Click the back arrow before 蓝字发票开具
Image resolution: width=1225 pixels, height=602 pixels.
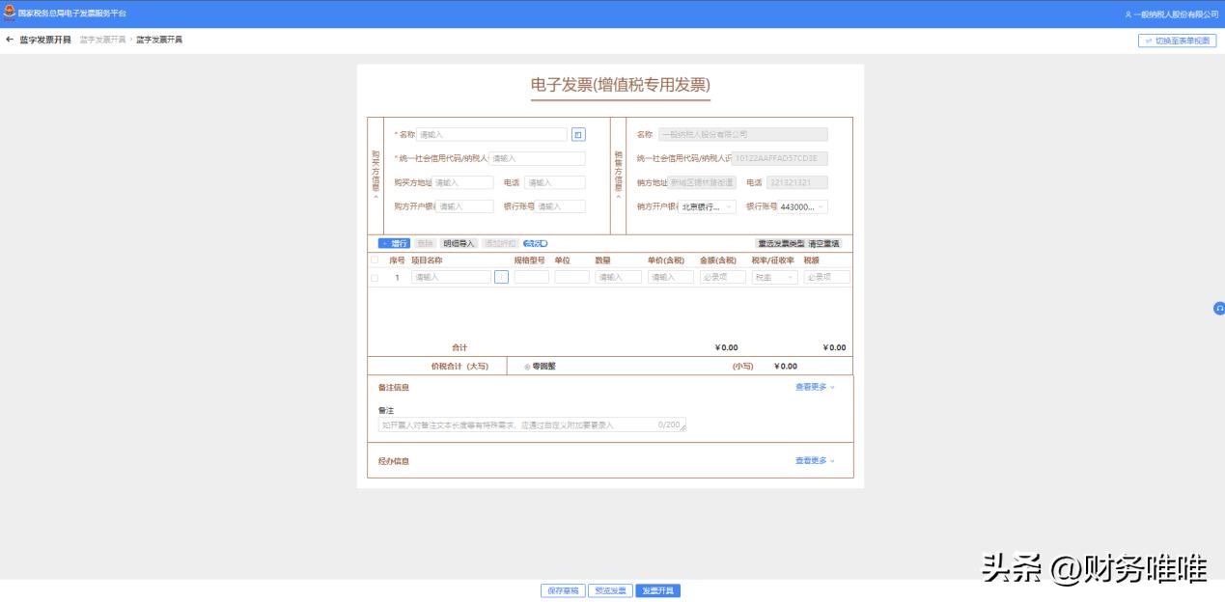point(12,40)
